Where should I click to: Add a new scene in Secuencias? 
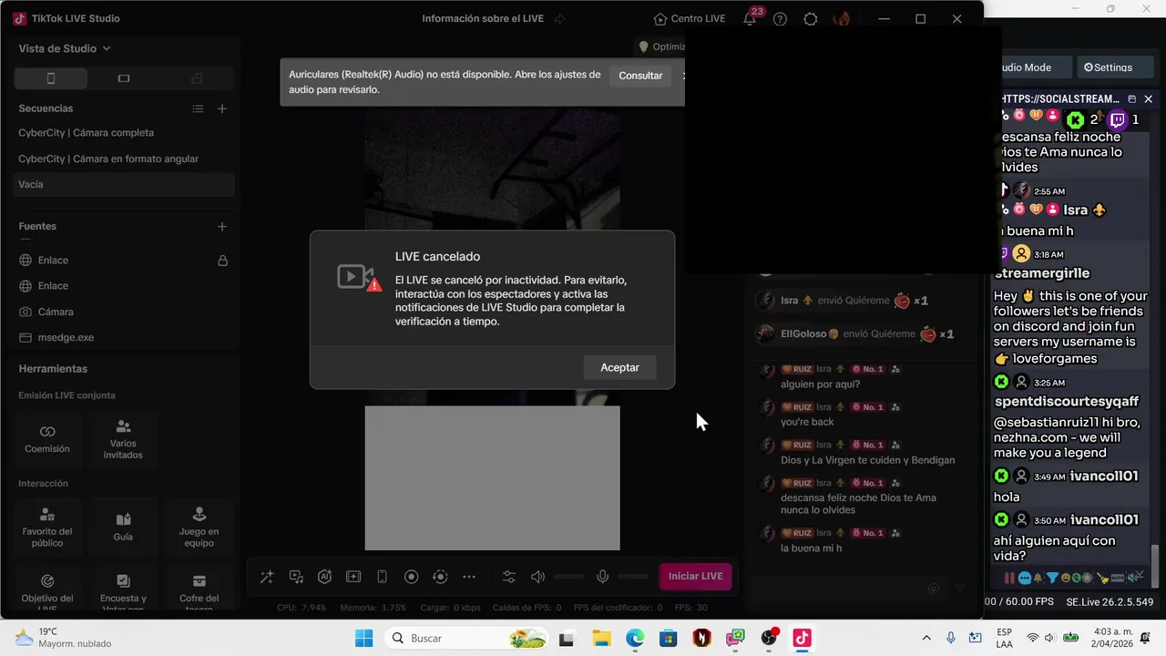coord(222,108)
